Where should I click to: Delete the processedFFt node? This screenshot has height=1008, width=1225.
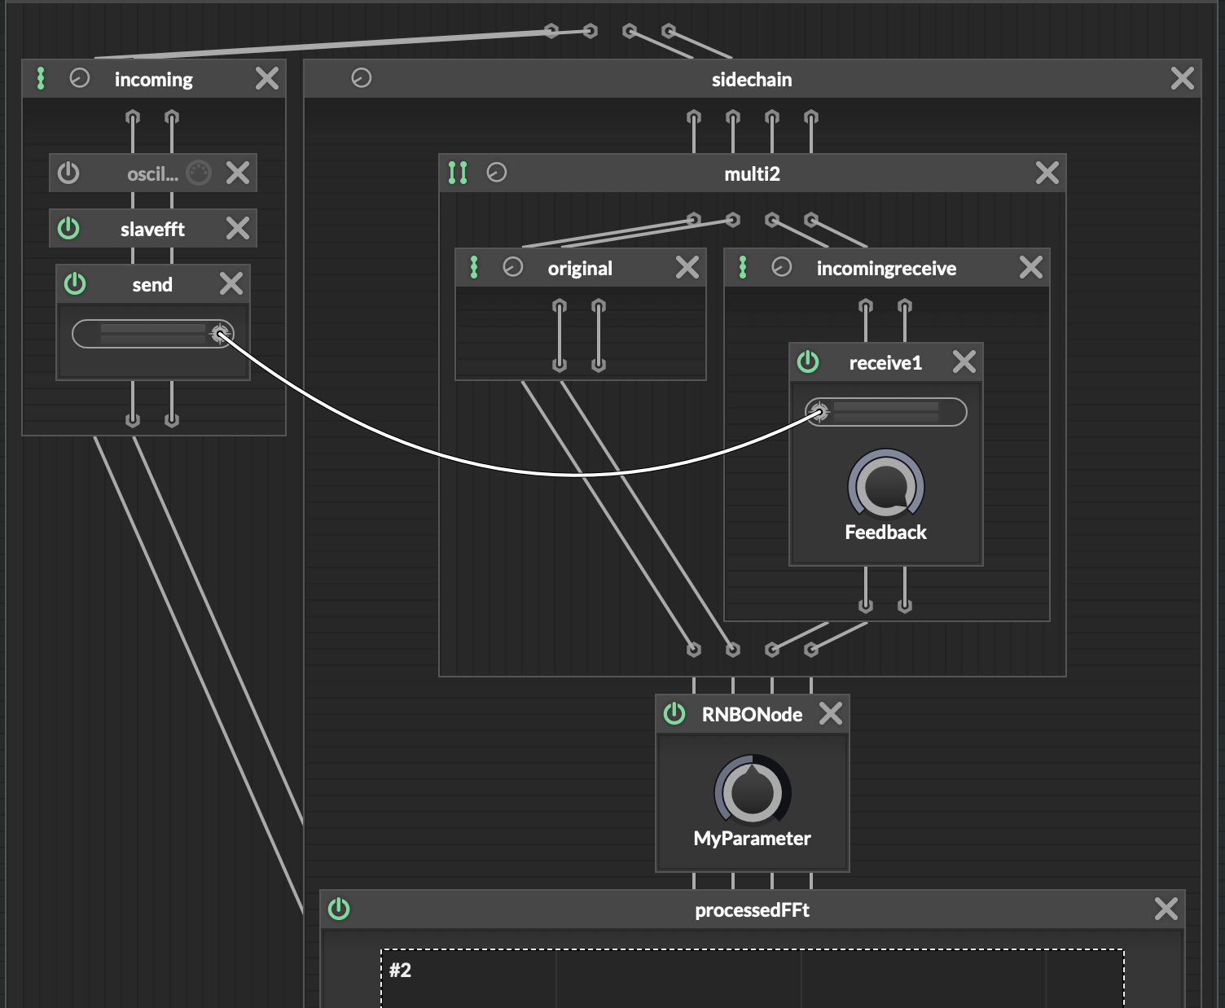1166,909
